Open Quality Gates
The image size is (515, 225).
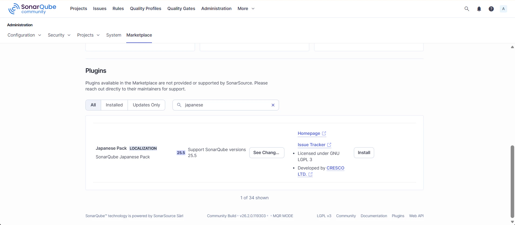181,9
